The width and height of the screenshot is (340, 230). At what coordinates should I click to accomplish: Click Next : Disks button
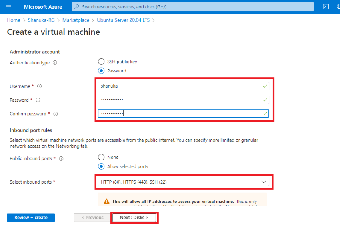pyautogui.click(x=134, y=218)
